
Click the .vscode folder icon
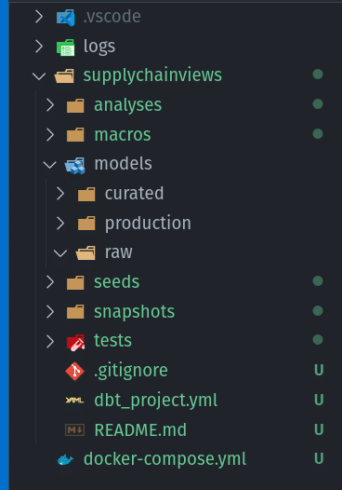[x=65, y=17]
